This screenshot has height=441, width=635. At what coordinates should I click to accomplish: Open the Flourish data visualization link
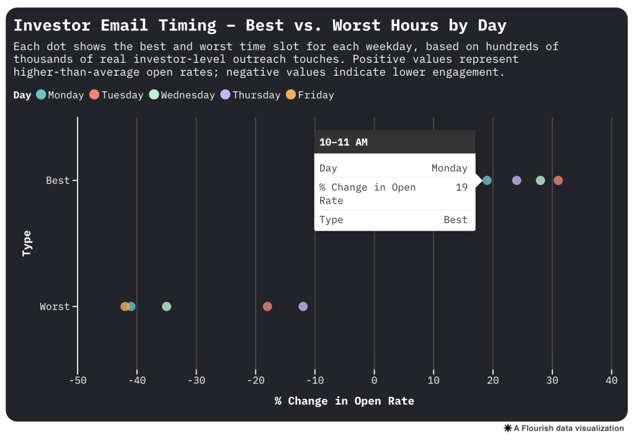pos(568,428)
